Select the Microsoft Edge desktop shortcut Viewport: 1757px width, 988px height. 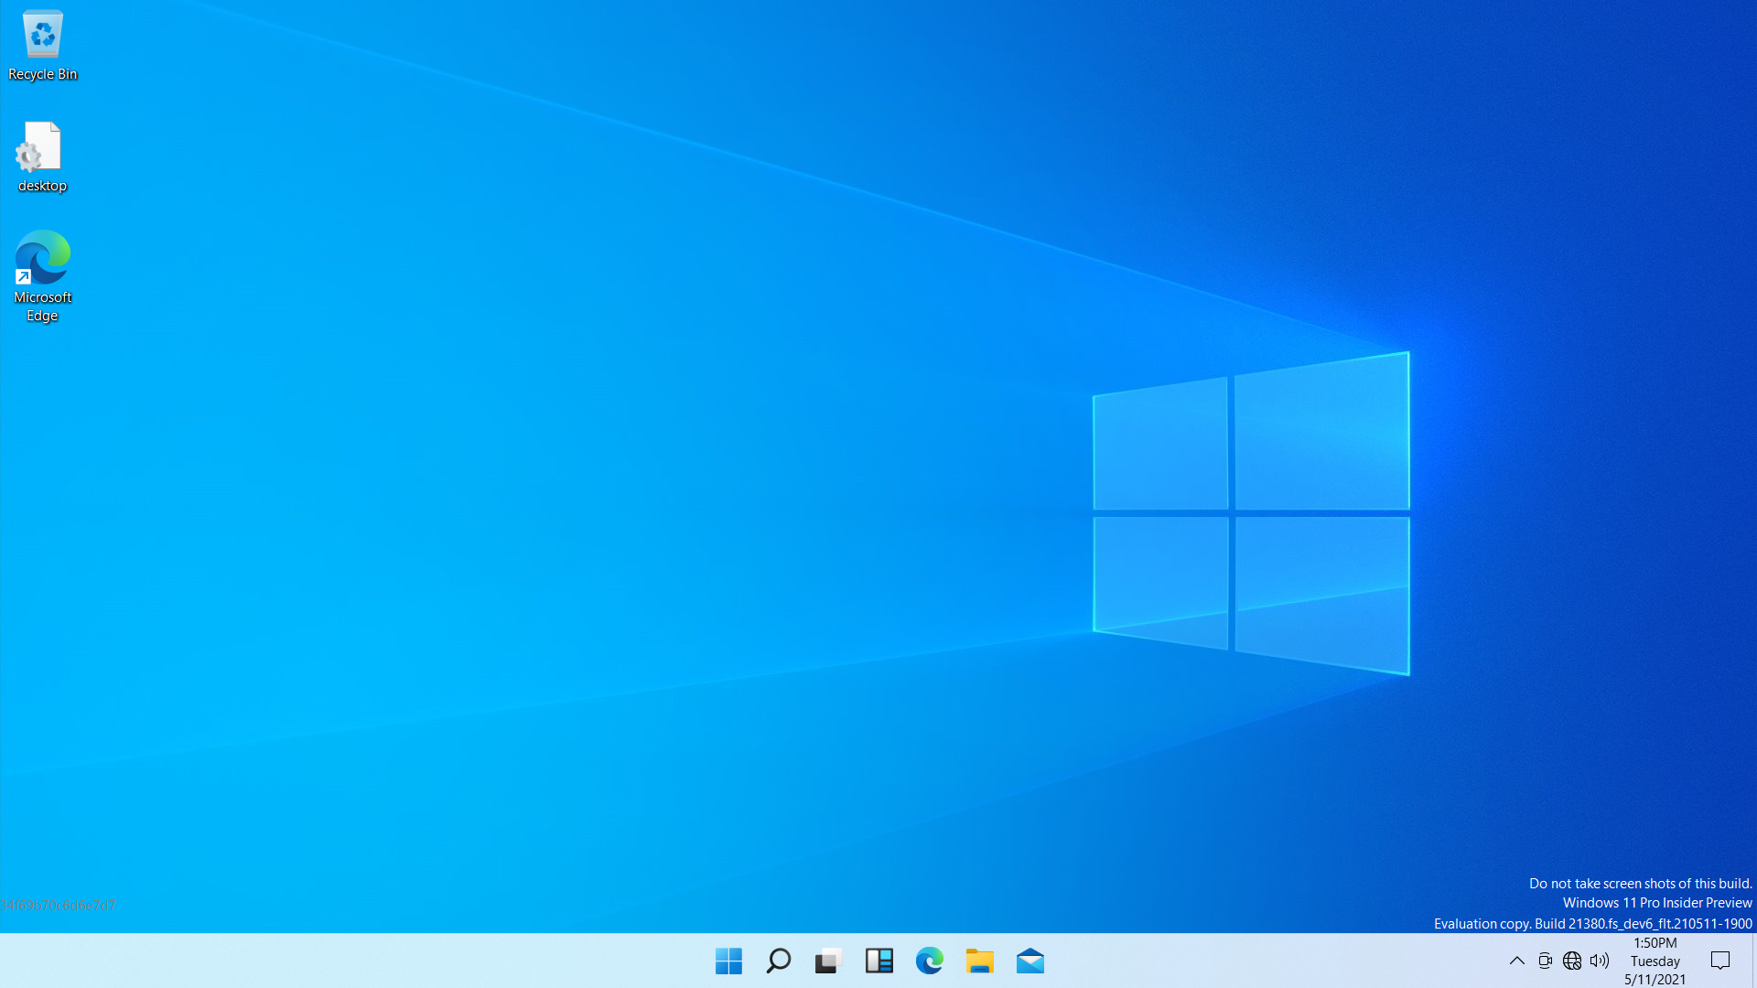(x=42, y=258)
